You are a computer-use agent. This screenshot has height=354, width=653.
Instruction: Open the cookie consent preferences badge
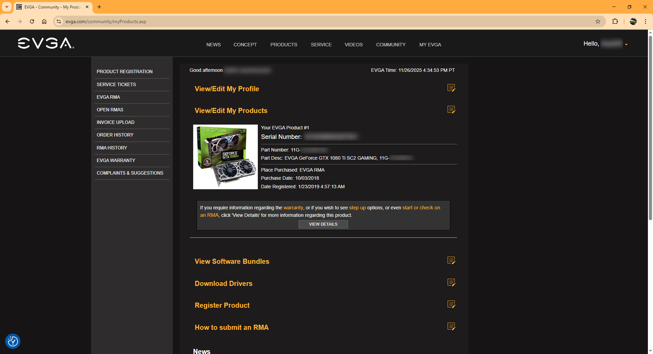(x=13, y=341)
